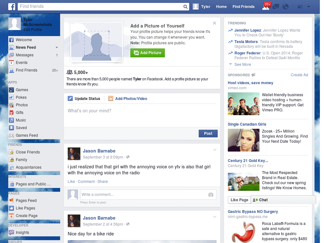
Task: Open friend requests from the top bar
Action: (266, 6)
